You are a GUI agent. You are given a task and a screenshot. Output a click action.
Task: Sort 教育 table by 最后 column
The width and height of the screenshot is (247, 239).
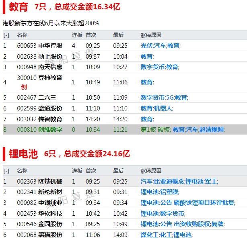pos(118,35)
